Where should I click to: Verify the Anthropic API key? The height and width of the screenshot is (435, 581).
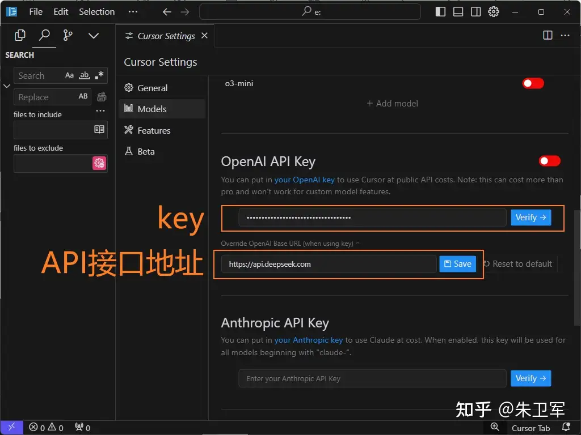pyautogui.click(x=531, y=378)
